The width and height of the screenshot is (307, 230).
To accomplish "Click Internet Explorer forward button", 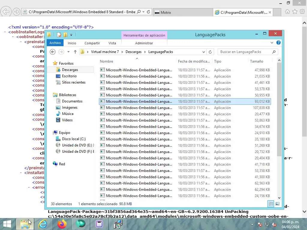I will (x=16, y=12).
